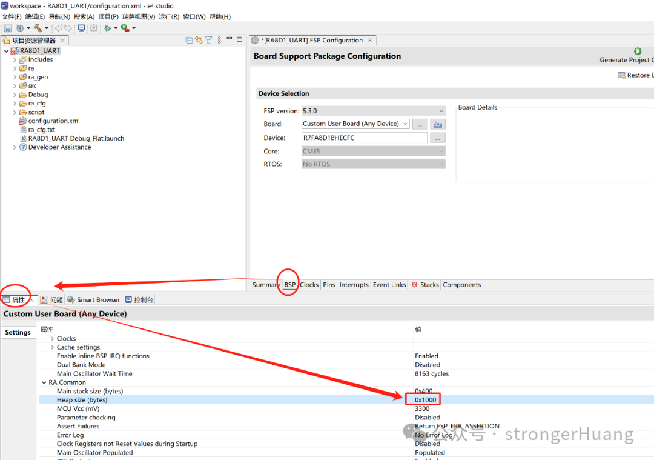Click the gear settings toolbar icon
This screenshot has height=460, width=654.
(x=94, y=28)
